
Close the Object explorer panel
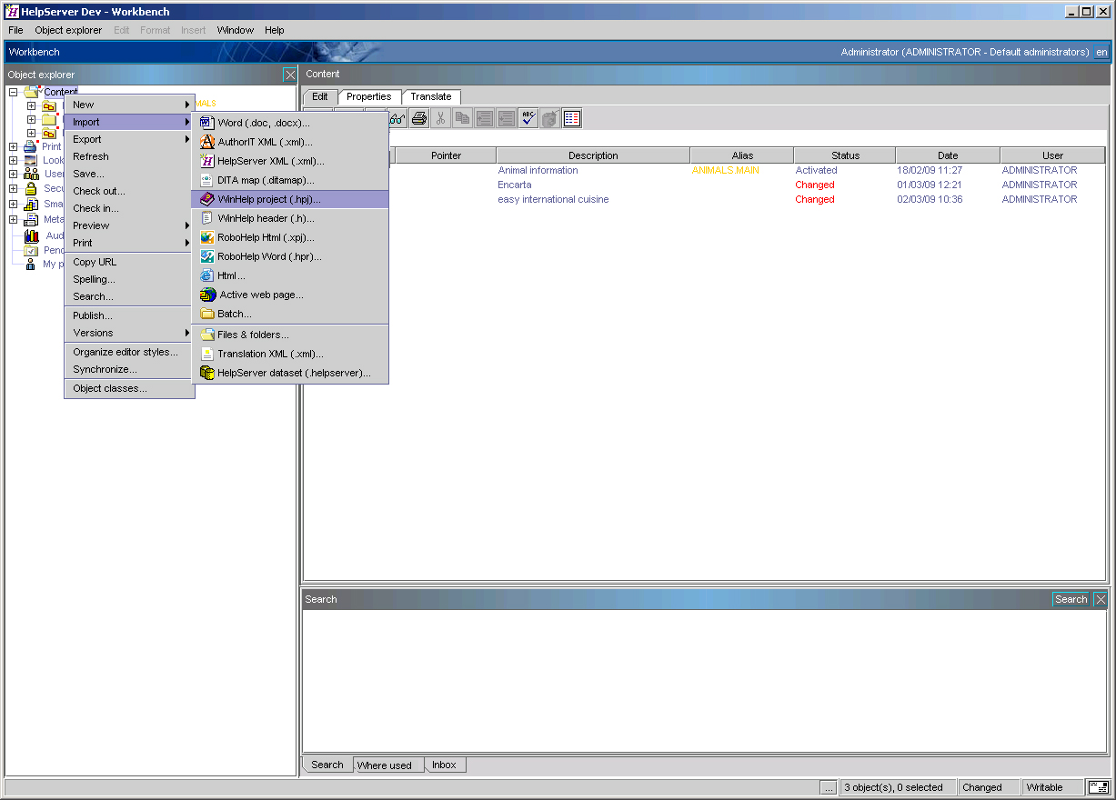pyautogui.click(x=290, y=75)
